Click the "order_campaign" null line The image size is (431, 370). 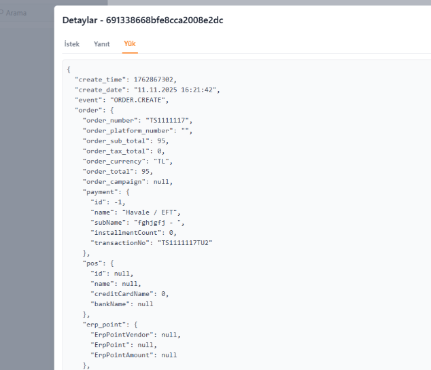pos(128,181)
